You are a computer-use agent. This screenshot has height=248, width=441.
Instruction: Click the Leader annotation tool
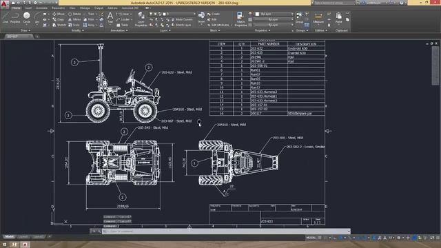123,19
